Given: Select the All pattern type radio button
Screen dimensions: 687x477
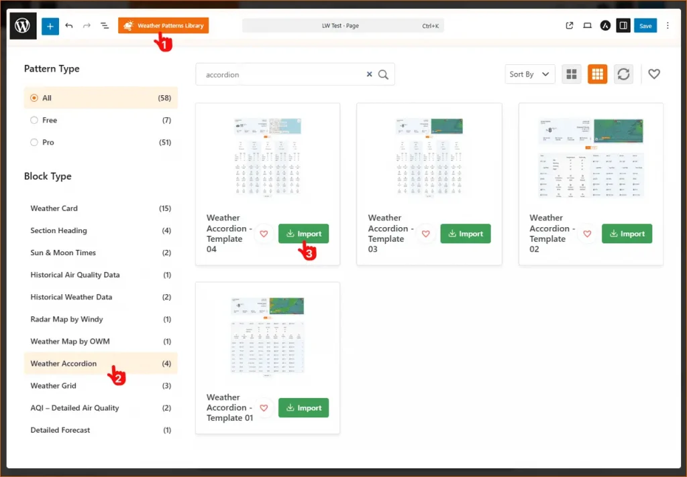Looking at the screenshot, I should [34, 97].
